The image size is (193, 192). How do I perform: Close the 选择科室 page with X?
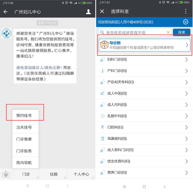pyautogui.click(x=102, y=11)
